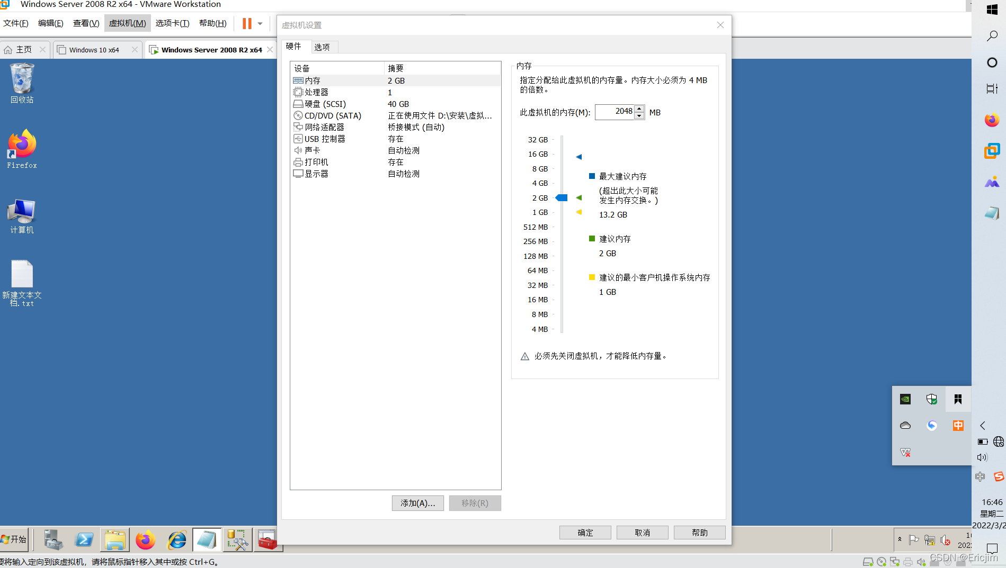Close the Windows 10 x64 tab
Image resolution: width=1006 pixels, height=568 pixels.
[135, 50]
